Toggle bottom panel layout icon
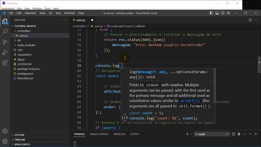Image resolution: width=261 pixels, height=147 pixels. click(217, 13)
